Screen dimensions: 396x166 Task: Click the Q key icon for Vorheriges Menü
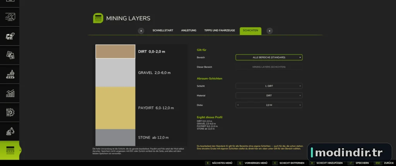[x=240, y=163]
